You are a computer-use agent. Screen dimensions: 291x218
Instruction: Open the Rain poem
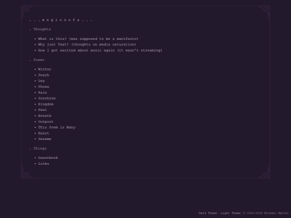43,93
